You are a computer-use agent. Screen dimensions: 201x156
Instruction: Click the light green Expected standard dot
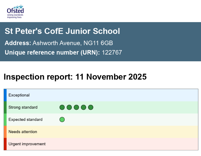62,120
